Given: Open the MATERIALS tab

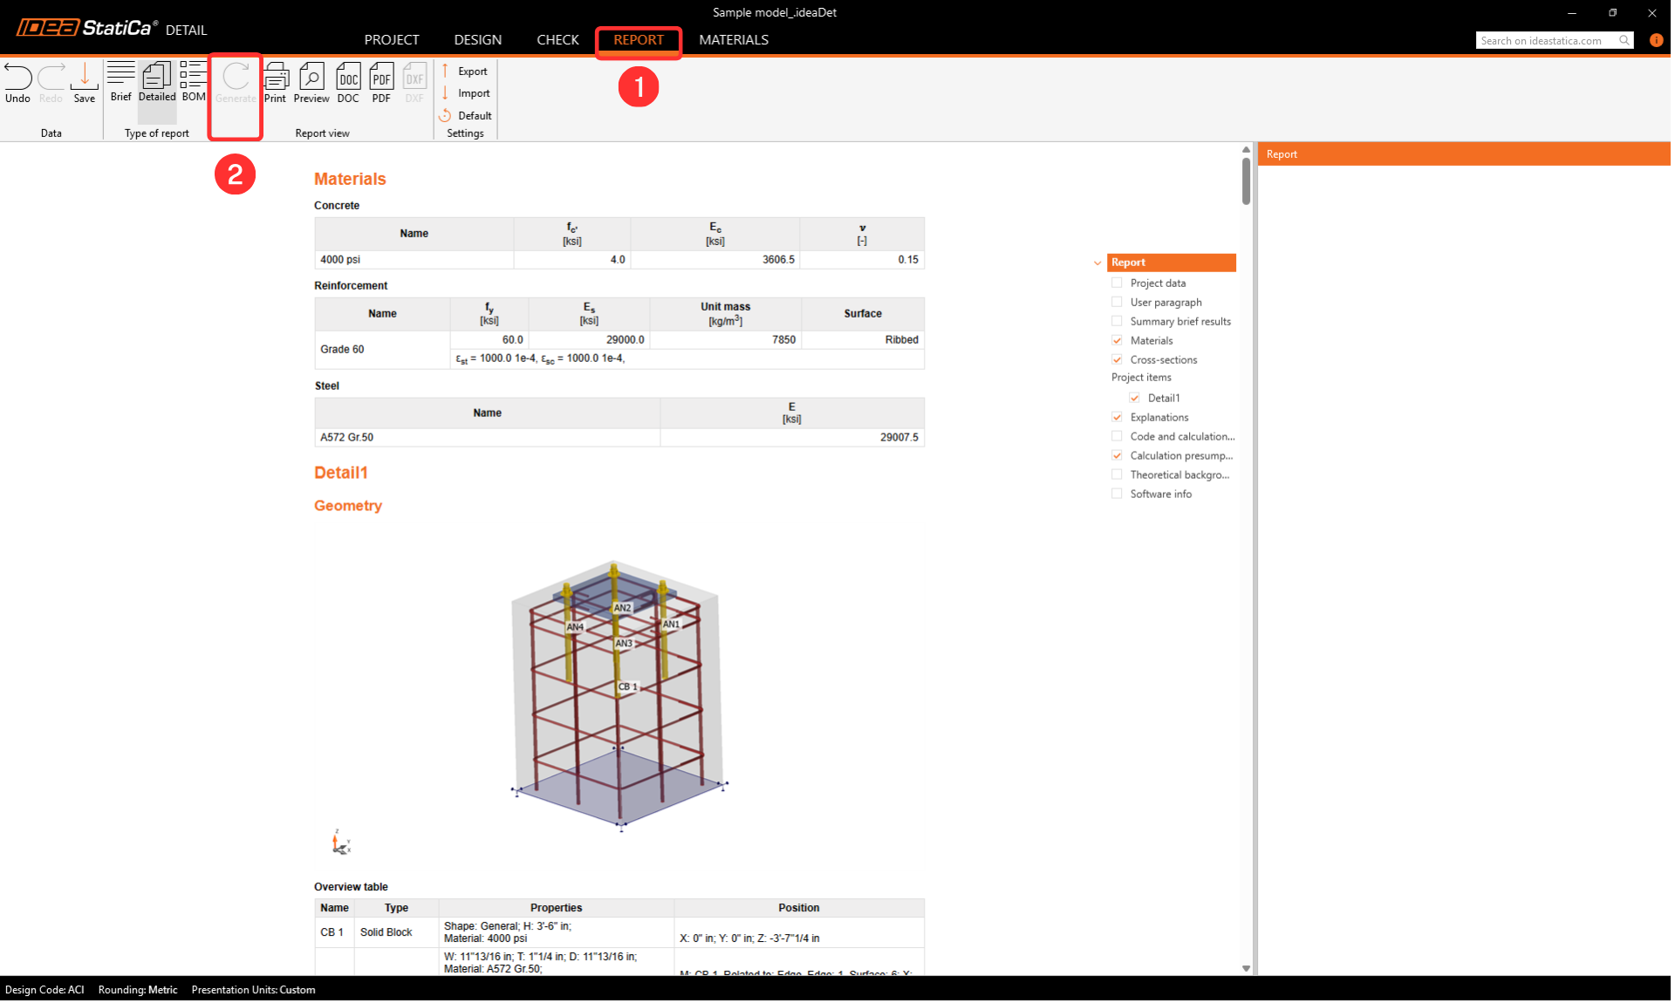Looking at the screenshot, I should click(x=733, y=40).
